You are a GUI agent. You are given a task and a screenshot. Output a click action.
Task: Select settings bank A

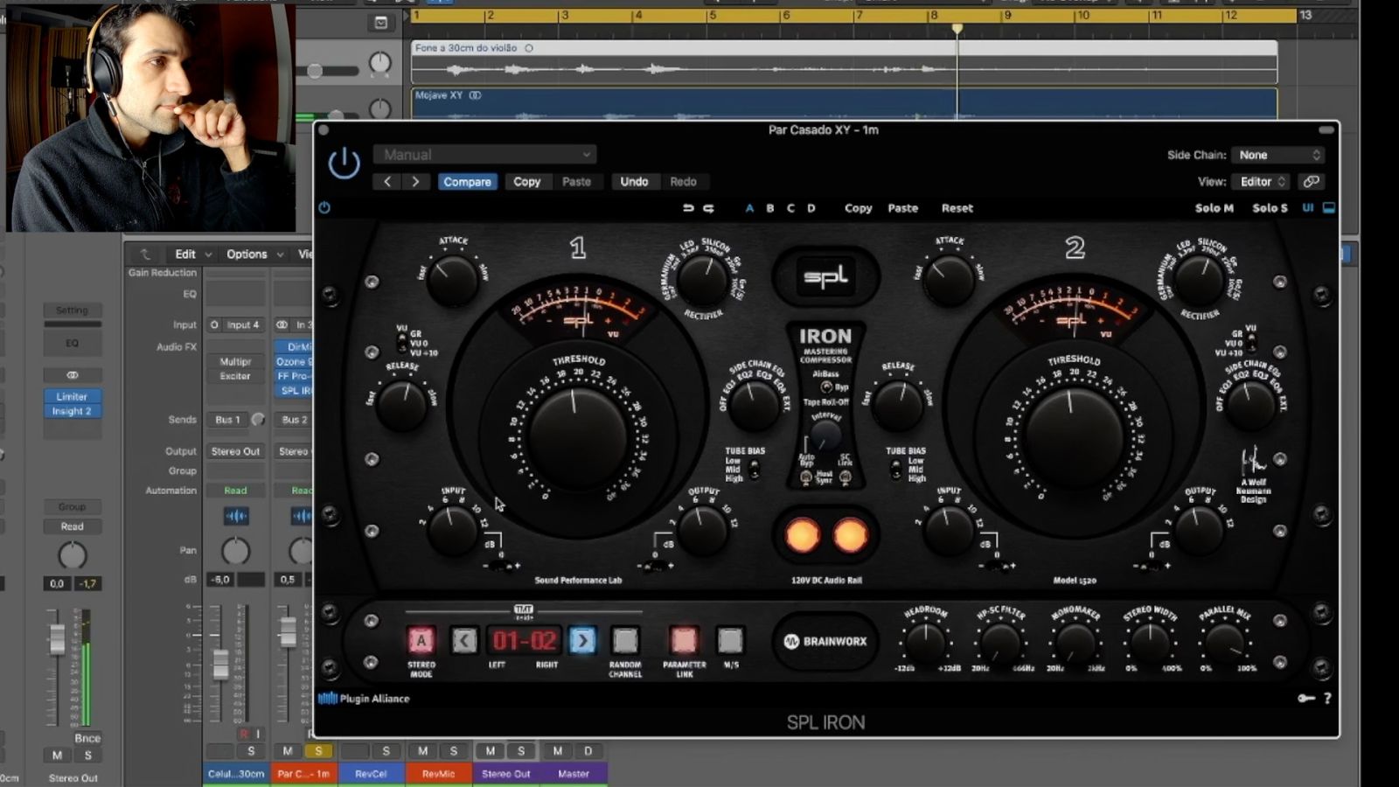[x=749, y=208]
